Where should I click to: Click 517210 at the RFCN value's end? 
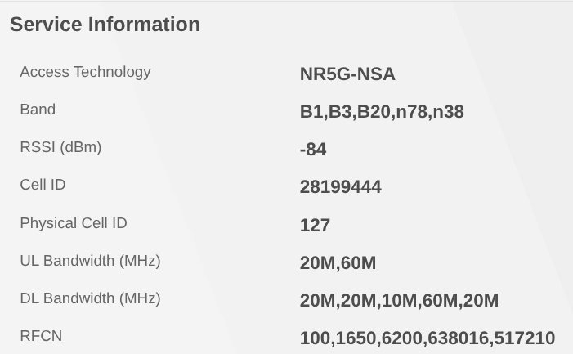525,338
